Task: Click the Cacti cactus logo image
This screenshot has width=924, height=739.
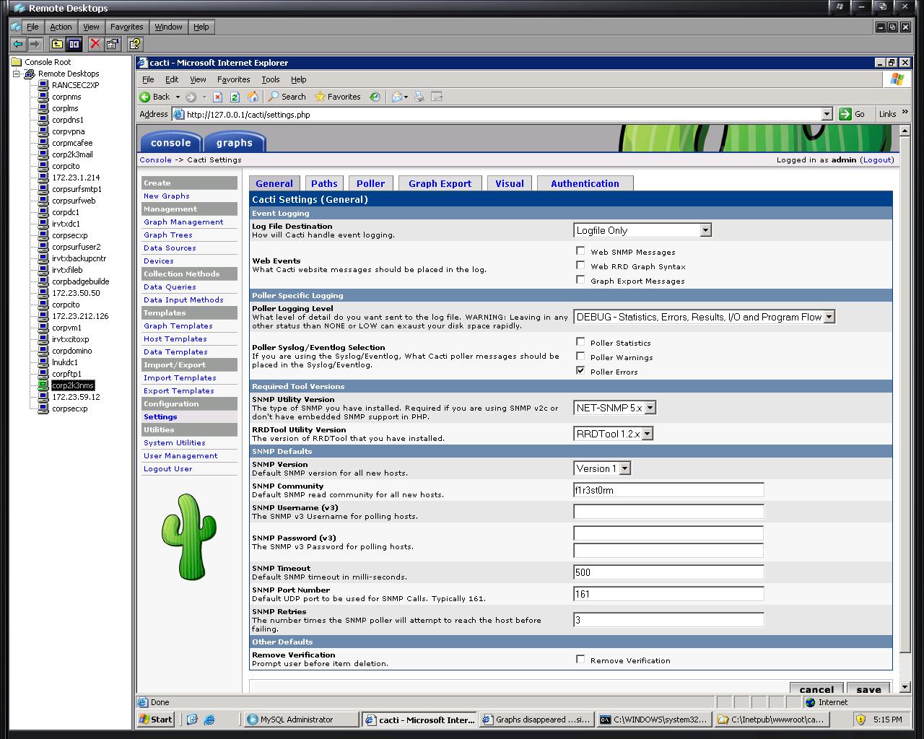Action: (x=188, y=537)
